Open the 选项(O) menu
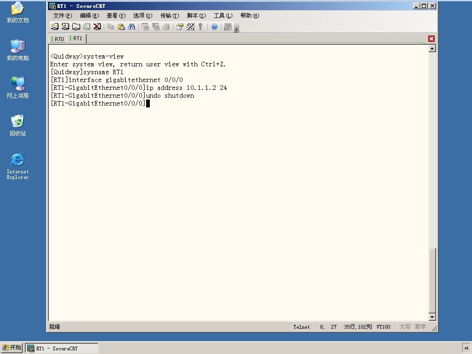Screen dimensions: 472x354 143,16
